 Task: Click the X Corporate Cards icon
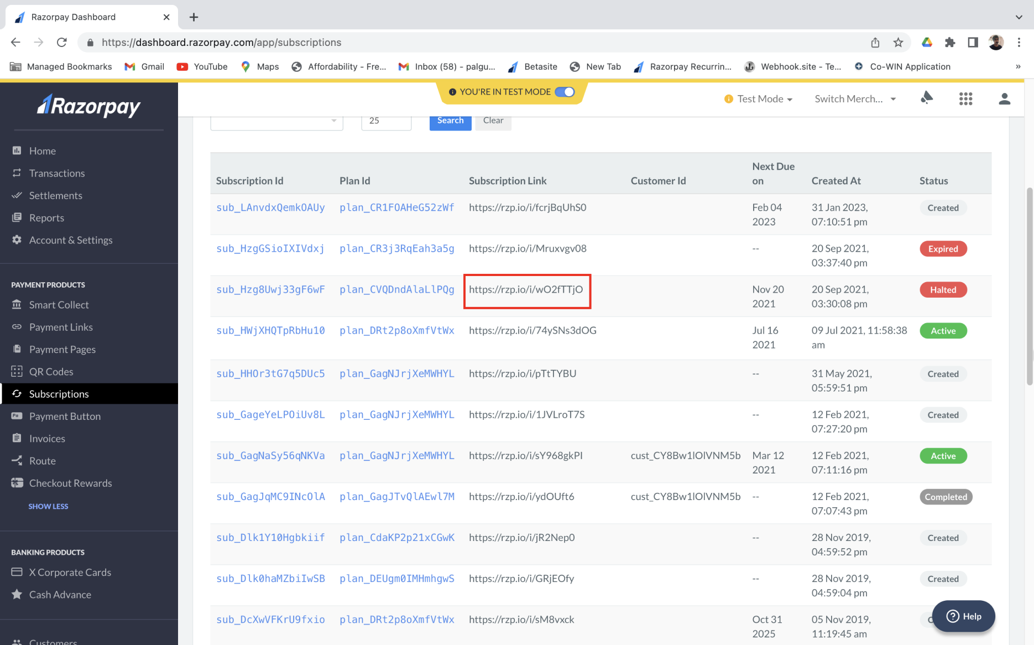click(17, 572)
